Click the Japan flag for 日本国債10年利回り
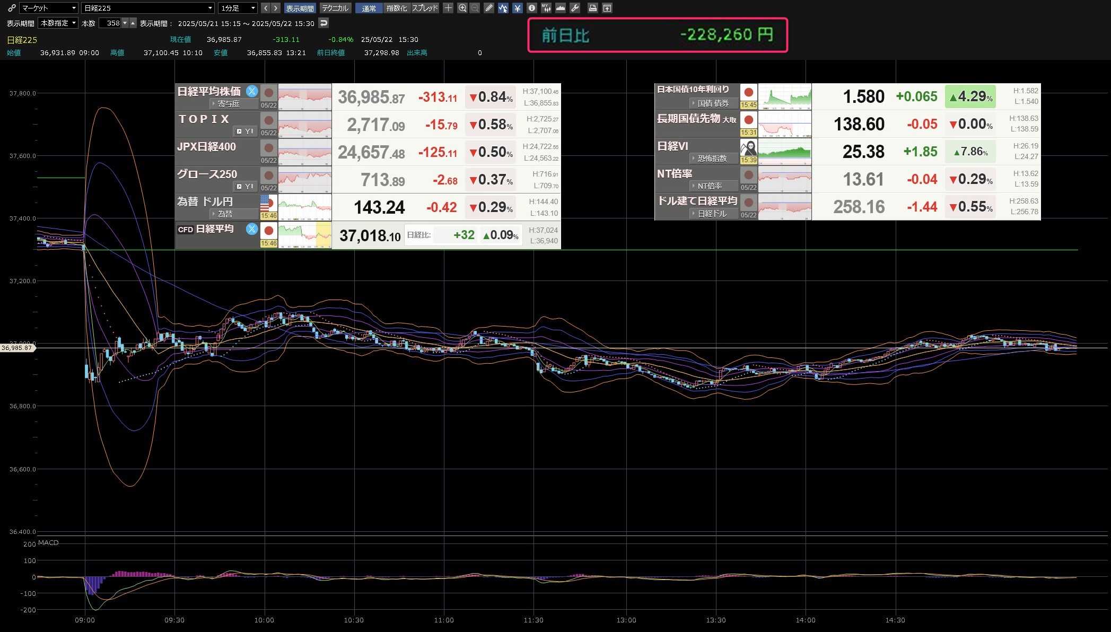 point(748,92)
